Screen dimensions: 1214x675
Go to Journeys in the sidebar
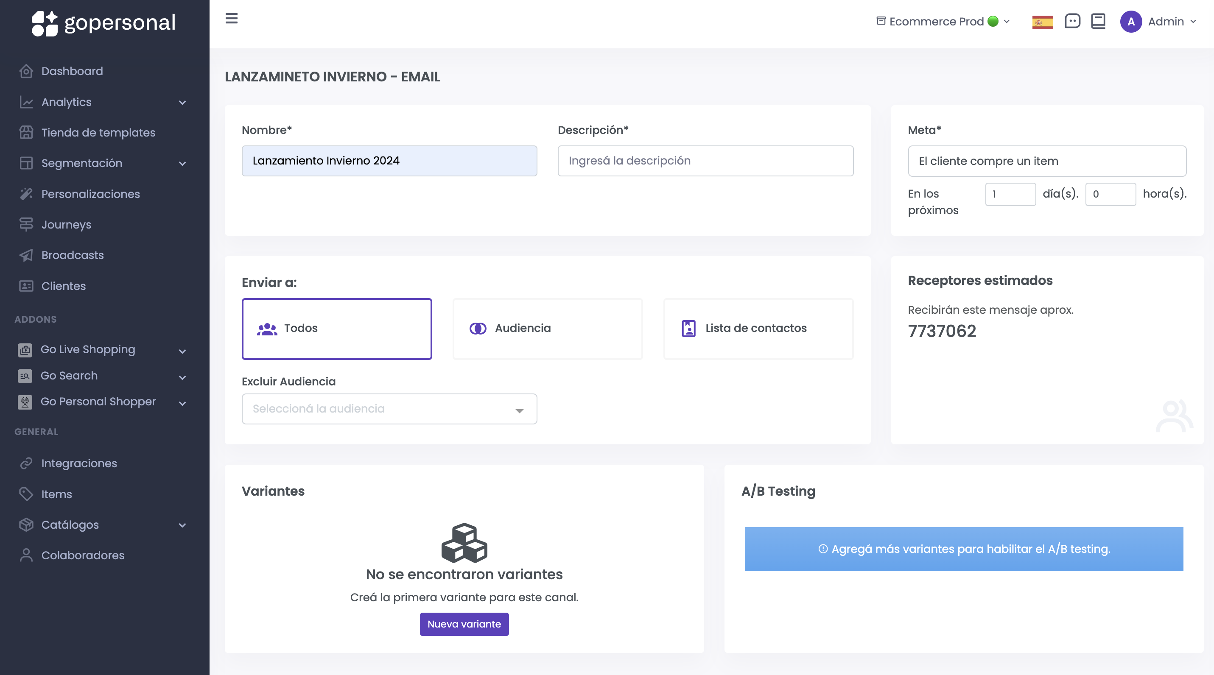(x=66, y=225)
